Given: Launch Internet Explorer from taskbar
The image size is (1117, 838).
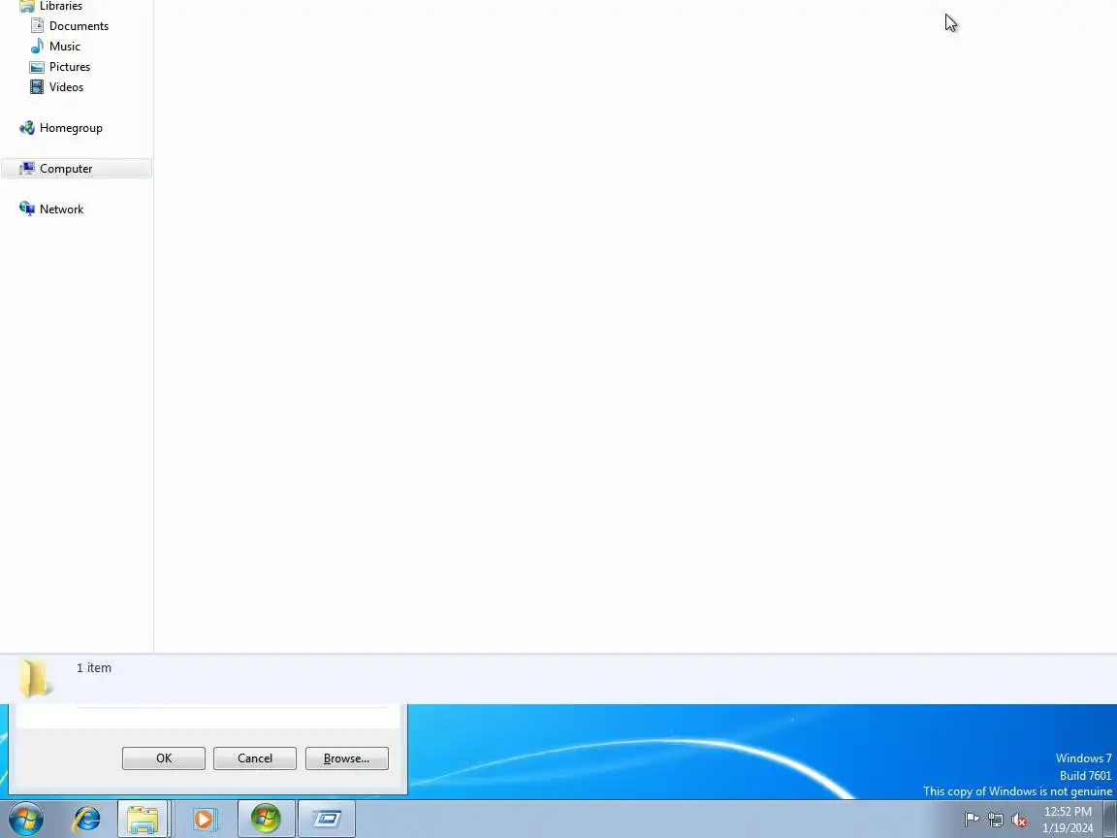Looking at the screenshot, I should coord(87,820).
